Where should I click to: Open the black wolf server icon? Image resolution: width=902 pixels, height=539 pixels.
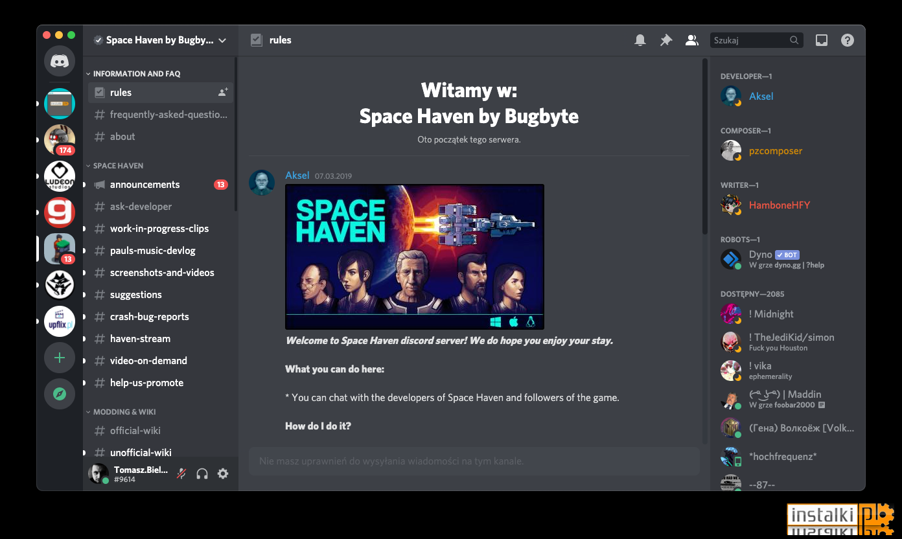click(x=60, y=285)
